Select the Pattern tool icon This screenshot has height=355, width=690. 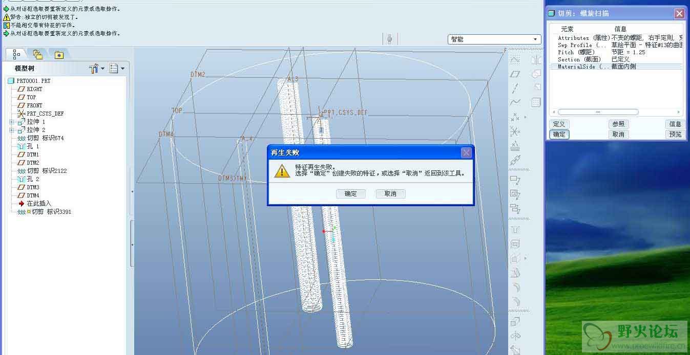pos(536,102)
